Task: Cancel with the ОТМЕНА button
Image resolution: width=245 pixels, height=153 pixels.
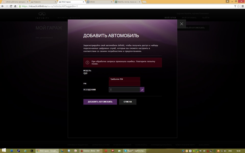Action: (x=128, y=102)
